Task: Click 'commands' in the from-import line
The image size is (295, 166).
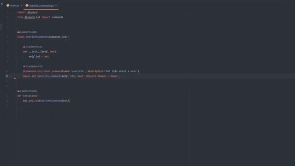Action: point(57,17)
